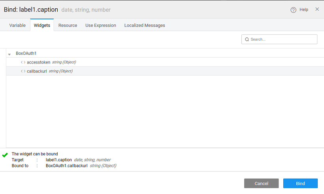324x194 pixels.
Task: Click the Help question mark icon
Action: [x=293, y=10]
